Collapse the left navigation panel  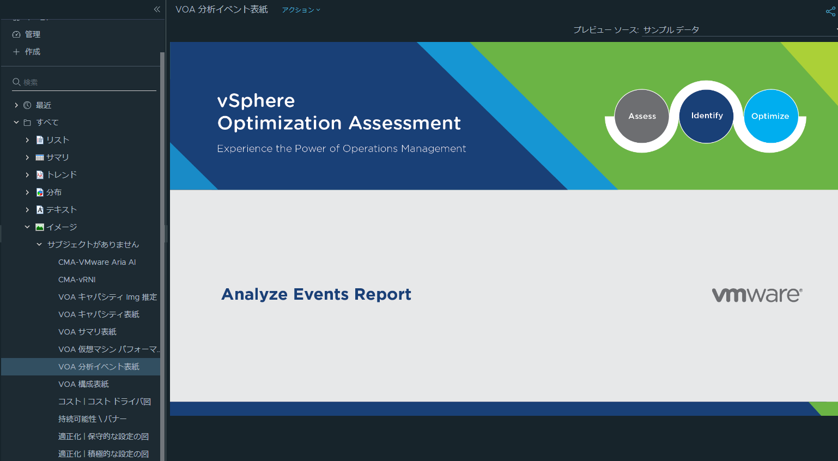pyautogui.click(x=157, y=9)
